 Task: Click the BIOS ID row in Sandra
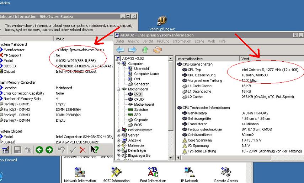[56, 66]
